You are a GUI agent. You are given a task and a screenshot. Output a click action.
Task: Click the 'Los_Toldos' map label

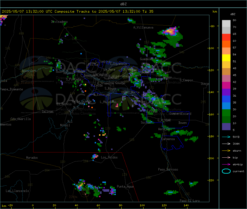(x=109, y=157)
